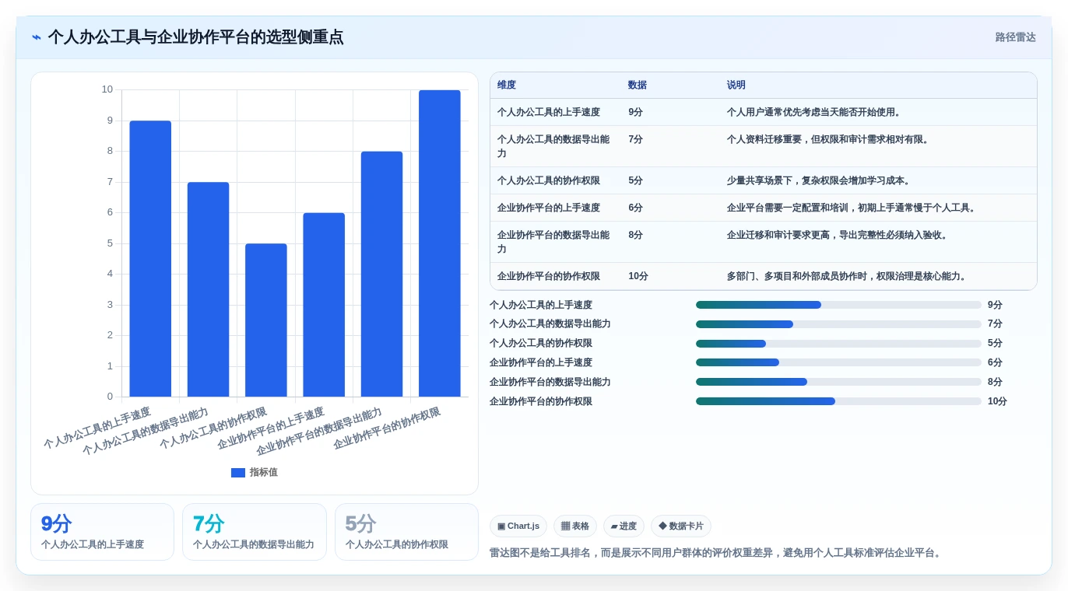
Task: Click description 个人资料迁移重要，但权限和审计需求相对有限。
Action: coord(830,139)
